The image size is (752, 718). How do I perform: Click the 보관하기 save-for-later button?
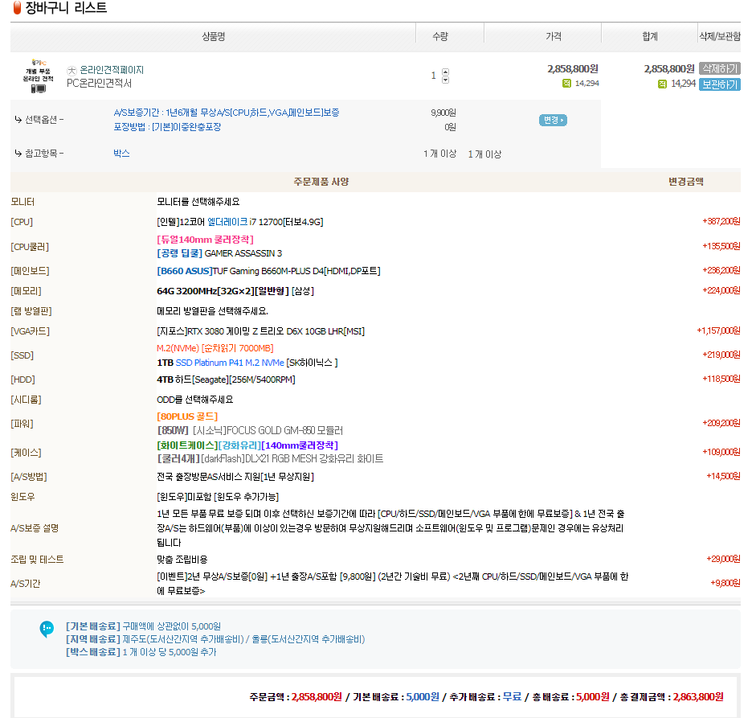[719, 84]
